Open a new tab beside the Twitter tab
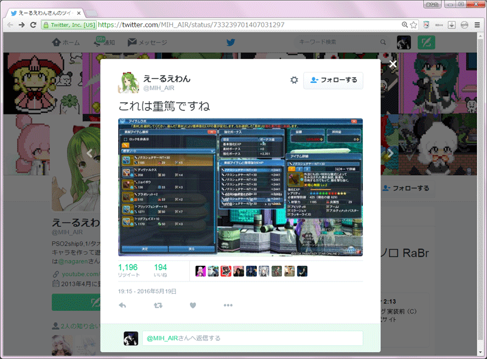Screen dimensions: 487x359 coord(91,13)
